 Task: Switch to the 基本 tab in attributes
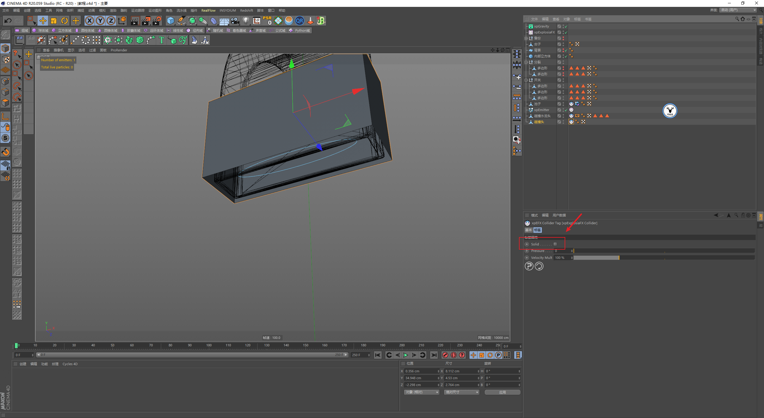(x=528, y=230)
